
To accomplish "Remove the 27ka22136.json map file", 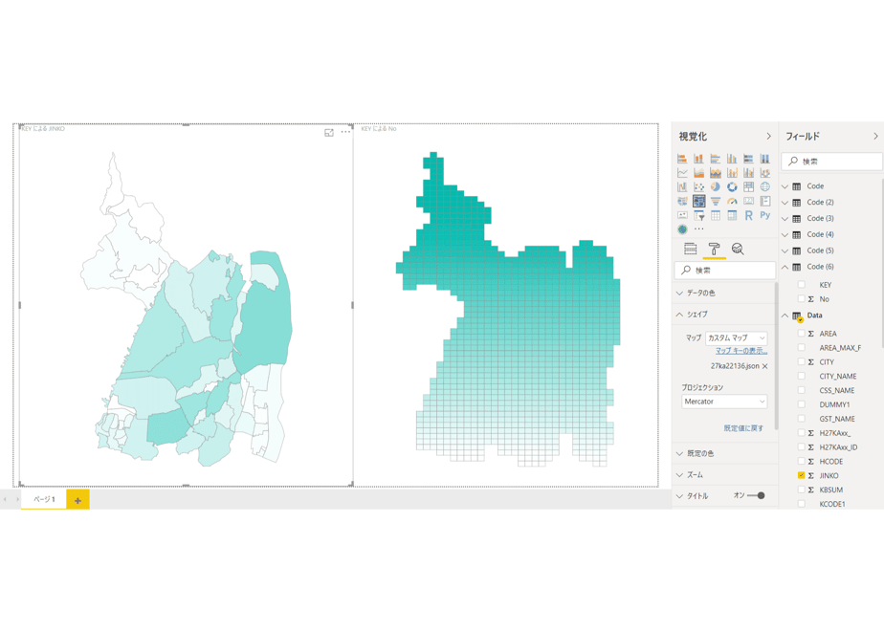I will [x=764, y=366].
